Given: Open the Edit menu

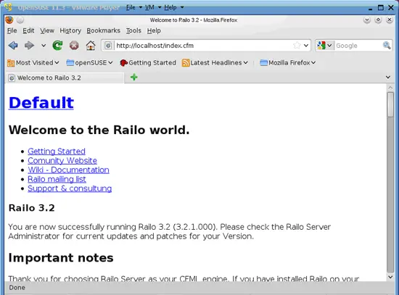Looking at the screenshot, I should tap(28, 30).
